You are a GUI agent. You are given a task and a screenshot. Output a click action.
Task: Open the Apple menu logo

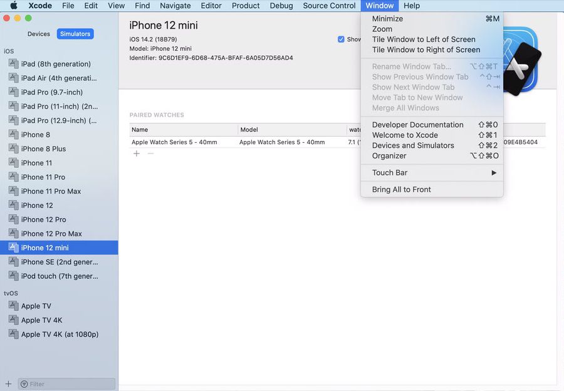[x=14, y=6]
